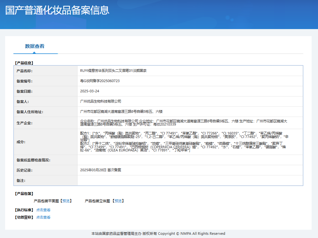This screenshot has width=318, height=238.
Task: Click the 配方2 ingredient list text
Action: tap(183, 147)
